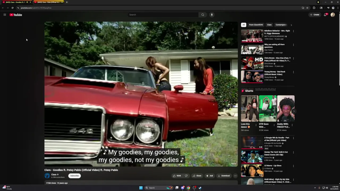Open Young Money Bed Rock thumbnail
This screenshot has width=340, height=191.
coord(252,77)
